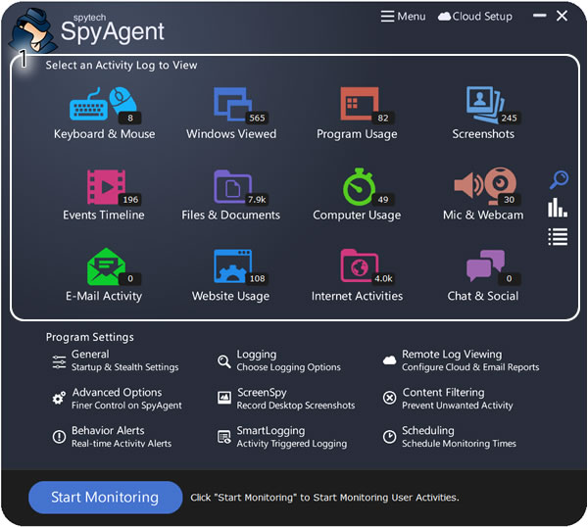Open the E-Mail Activity envelope icon
The height and width of the screenshot is (527, 588).
click(x=106, y=266)
